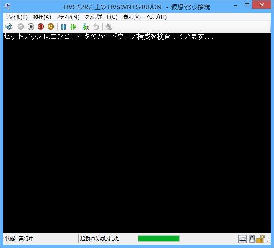The height and width of the screenshot is (248, 274).
Task: Click the 起動に成功しました status message
Action: pos(99,238)
